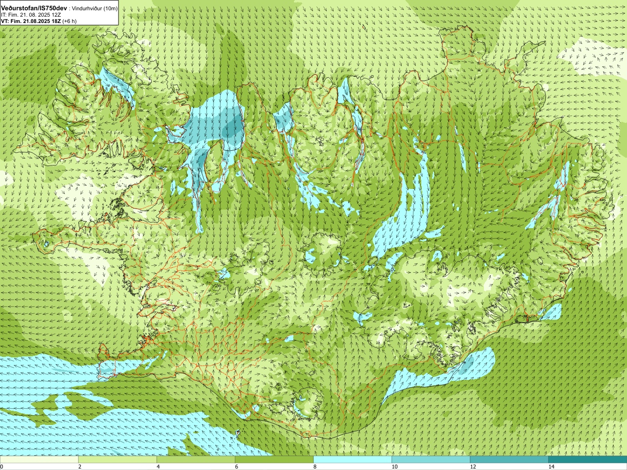Image resolution: width=627 pixels, height=470 pixels.
Task: Click the 10–12 turquoise legend segment
Action: click(x=431, y=460)
